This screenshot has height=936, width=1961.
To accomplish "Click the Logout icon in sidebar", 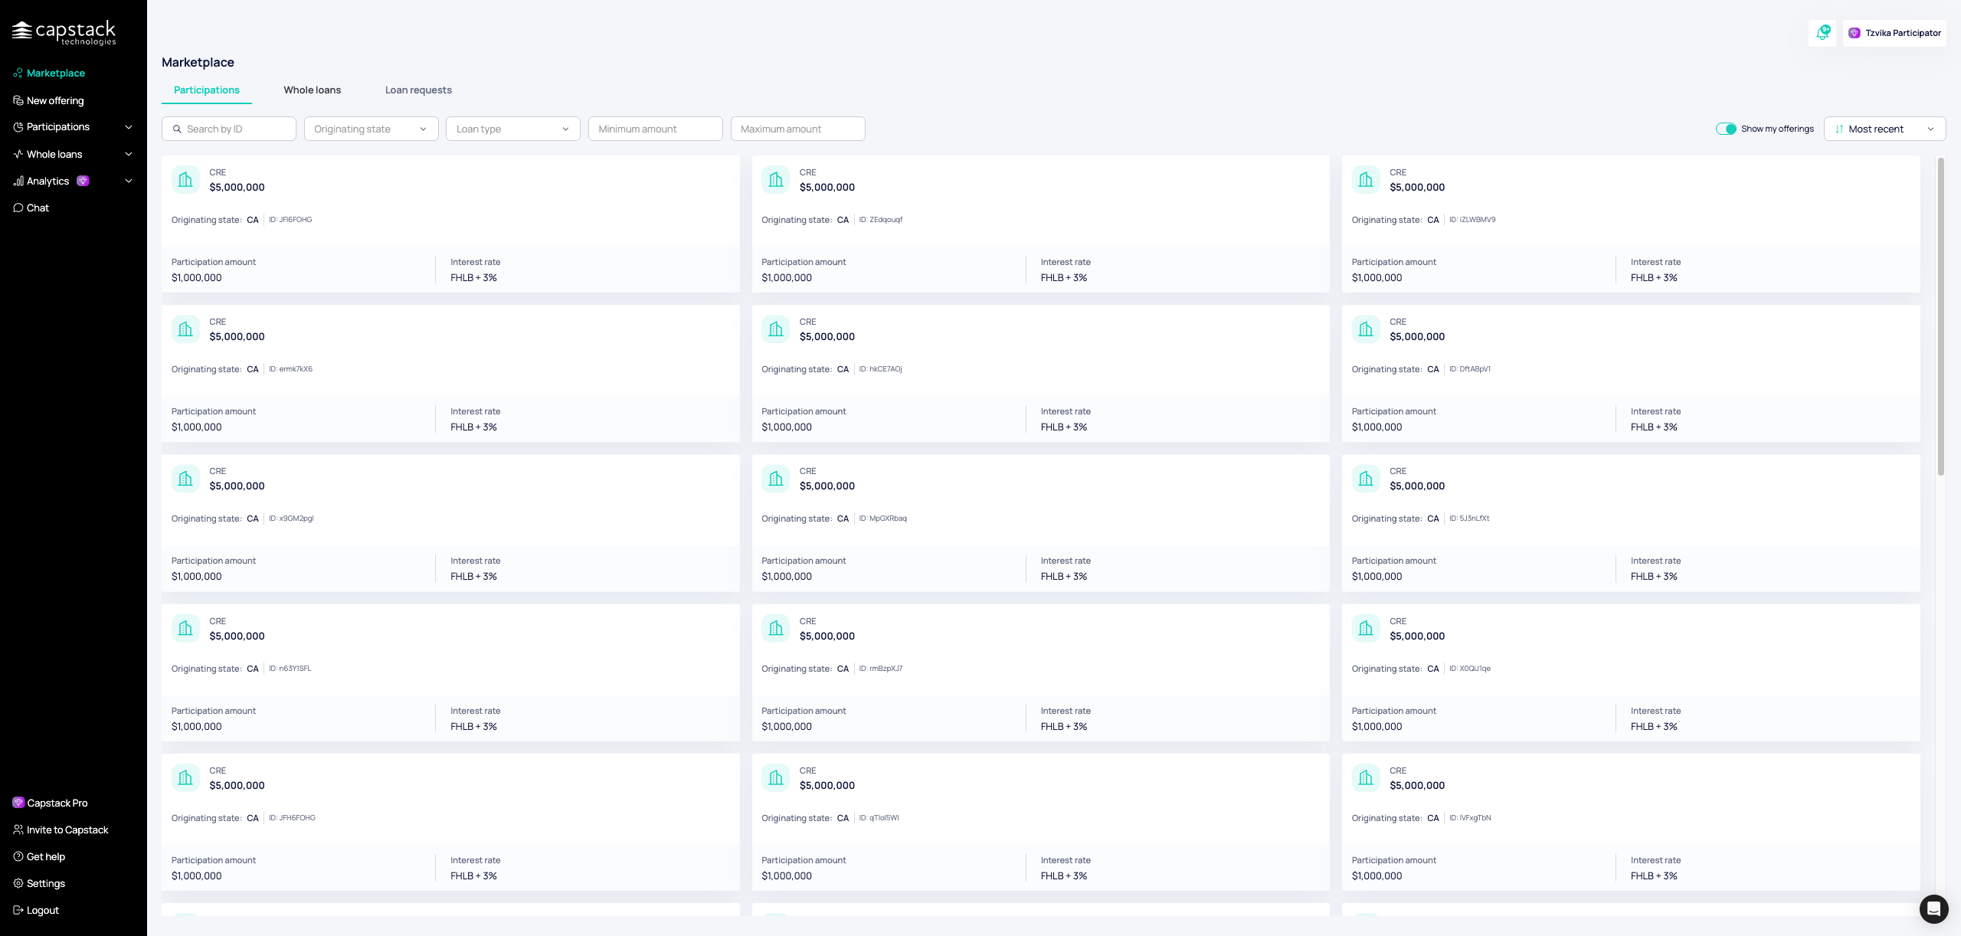I will click(x=18, y=910).
